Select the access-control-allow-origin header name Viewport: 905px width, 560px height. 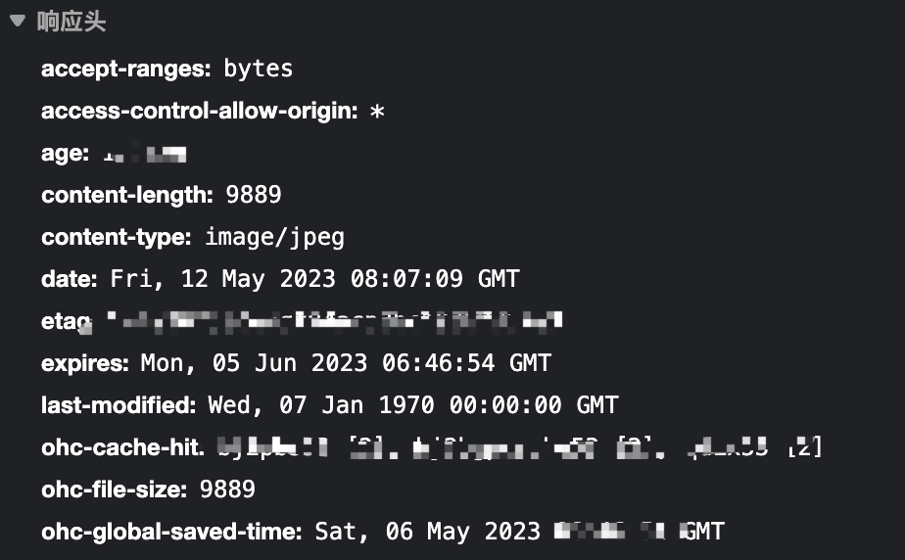click(x=199, y=111)
